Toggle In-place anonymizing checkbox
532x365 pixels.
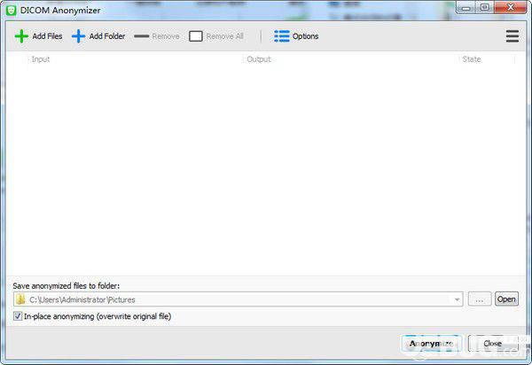(x=18, y=316)
